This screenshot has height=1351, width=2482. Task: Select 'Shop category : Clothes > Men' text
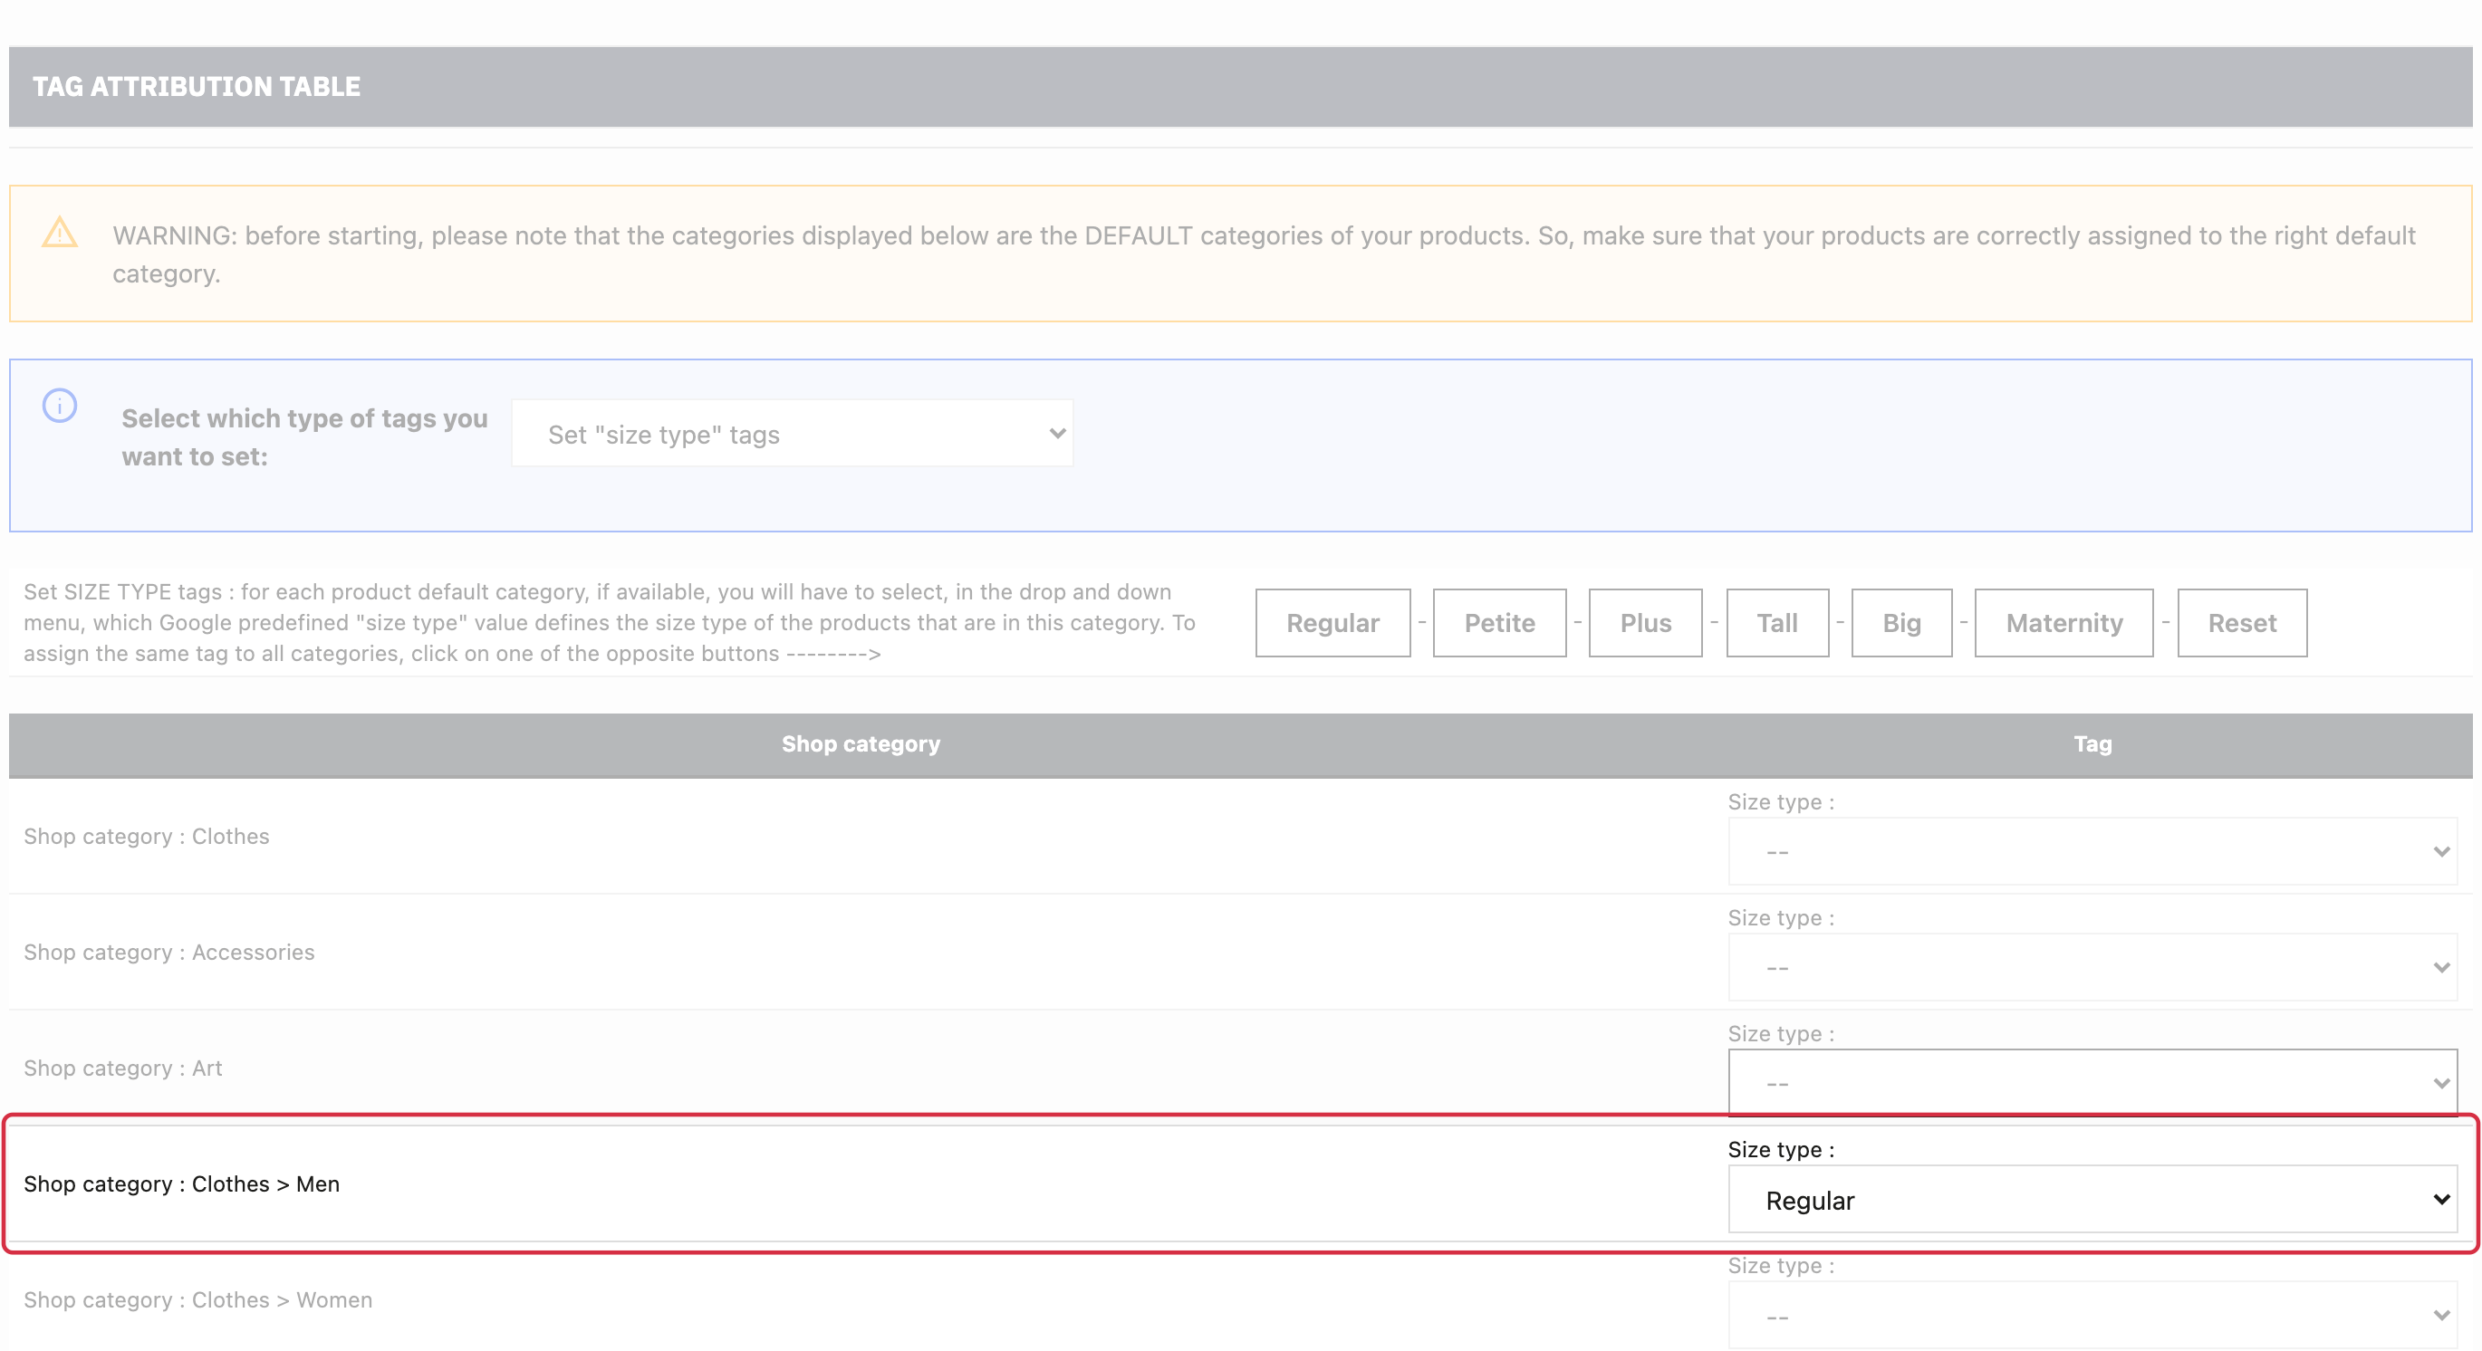[182, 1184]
